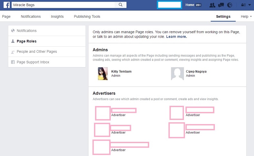Click the globe icon beside sidebar Notifications
Image resolution: width=254 pixels, height=156 pixels.
(x=13, y=31)
